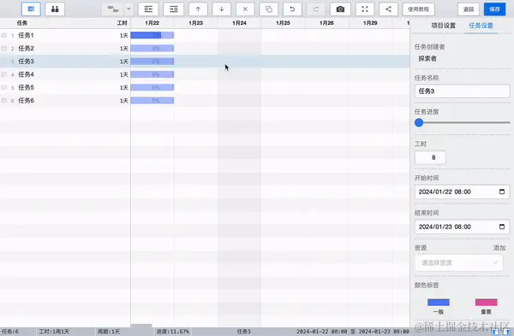Click 任务:6 in status bar

click(x=10, y=332)
